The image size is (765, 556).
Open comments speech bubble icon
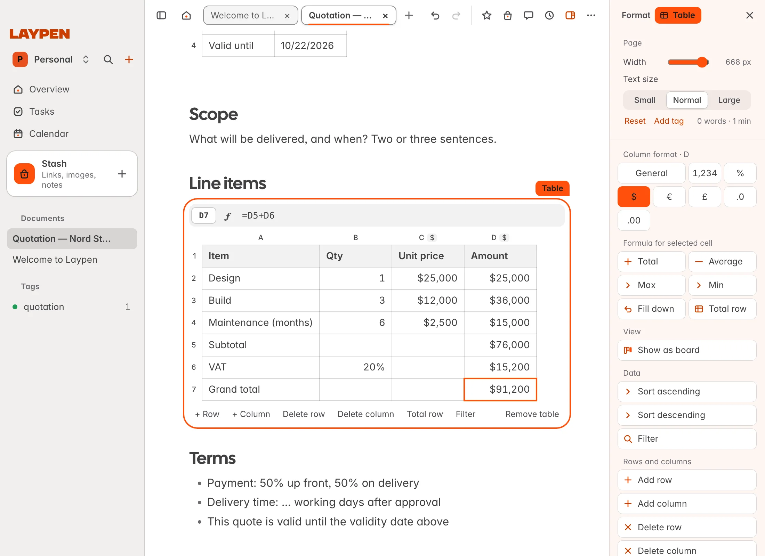point(529,15)
